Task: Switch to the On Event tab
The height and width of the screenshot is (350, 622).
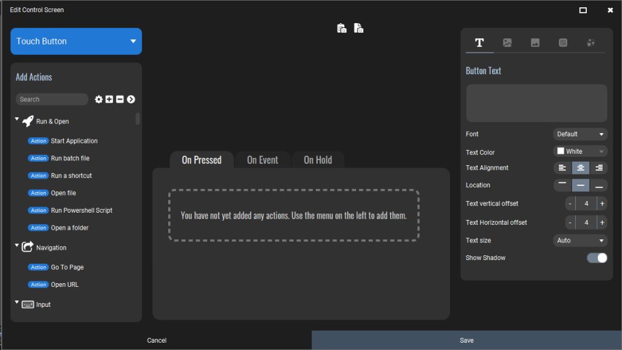Action: click(x=262, y=160)
